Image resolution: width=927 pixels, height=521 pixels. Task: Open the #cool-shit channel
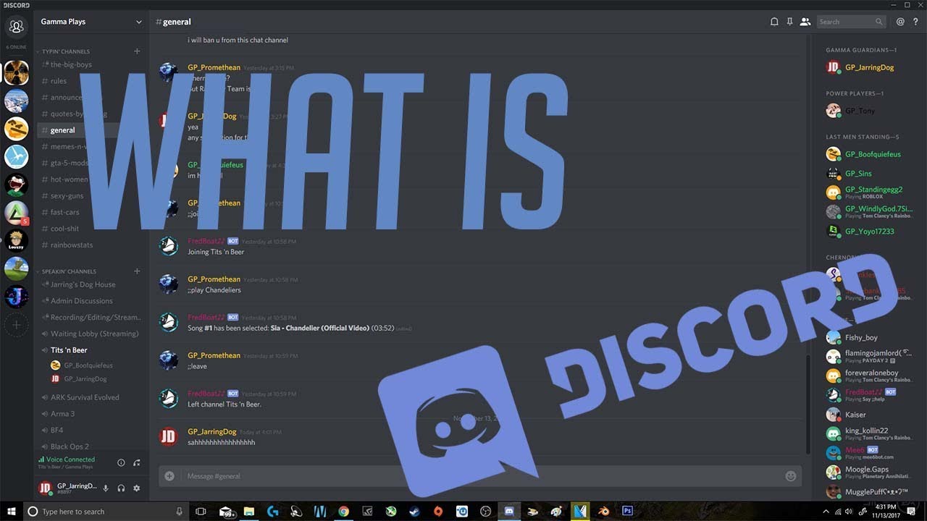coord(64,229)
